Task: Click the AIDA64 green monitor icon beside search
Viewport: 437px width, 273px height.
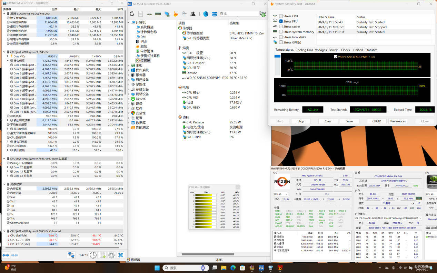Action: [262, 14]
